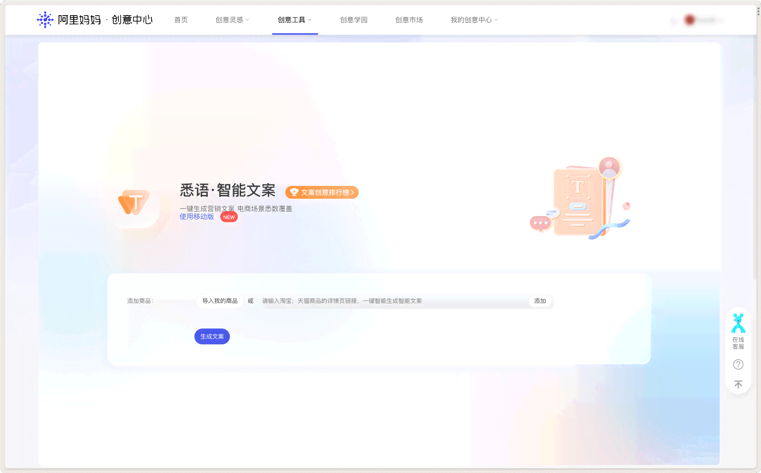Click the help question mark icon
Screen dimensions: 761x473
coord(738,365)
